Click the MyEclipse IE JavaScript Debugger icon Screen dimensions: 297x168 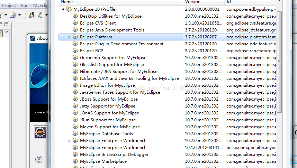click(x=75, y=155)
